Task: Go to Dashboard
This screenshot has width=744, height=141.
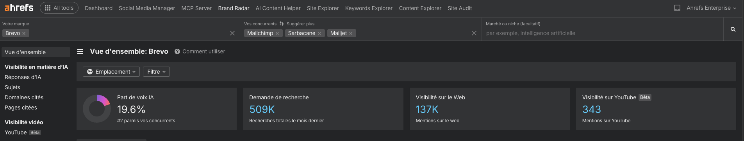Action: pos(98,8)
